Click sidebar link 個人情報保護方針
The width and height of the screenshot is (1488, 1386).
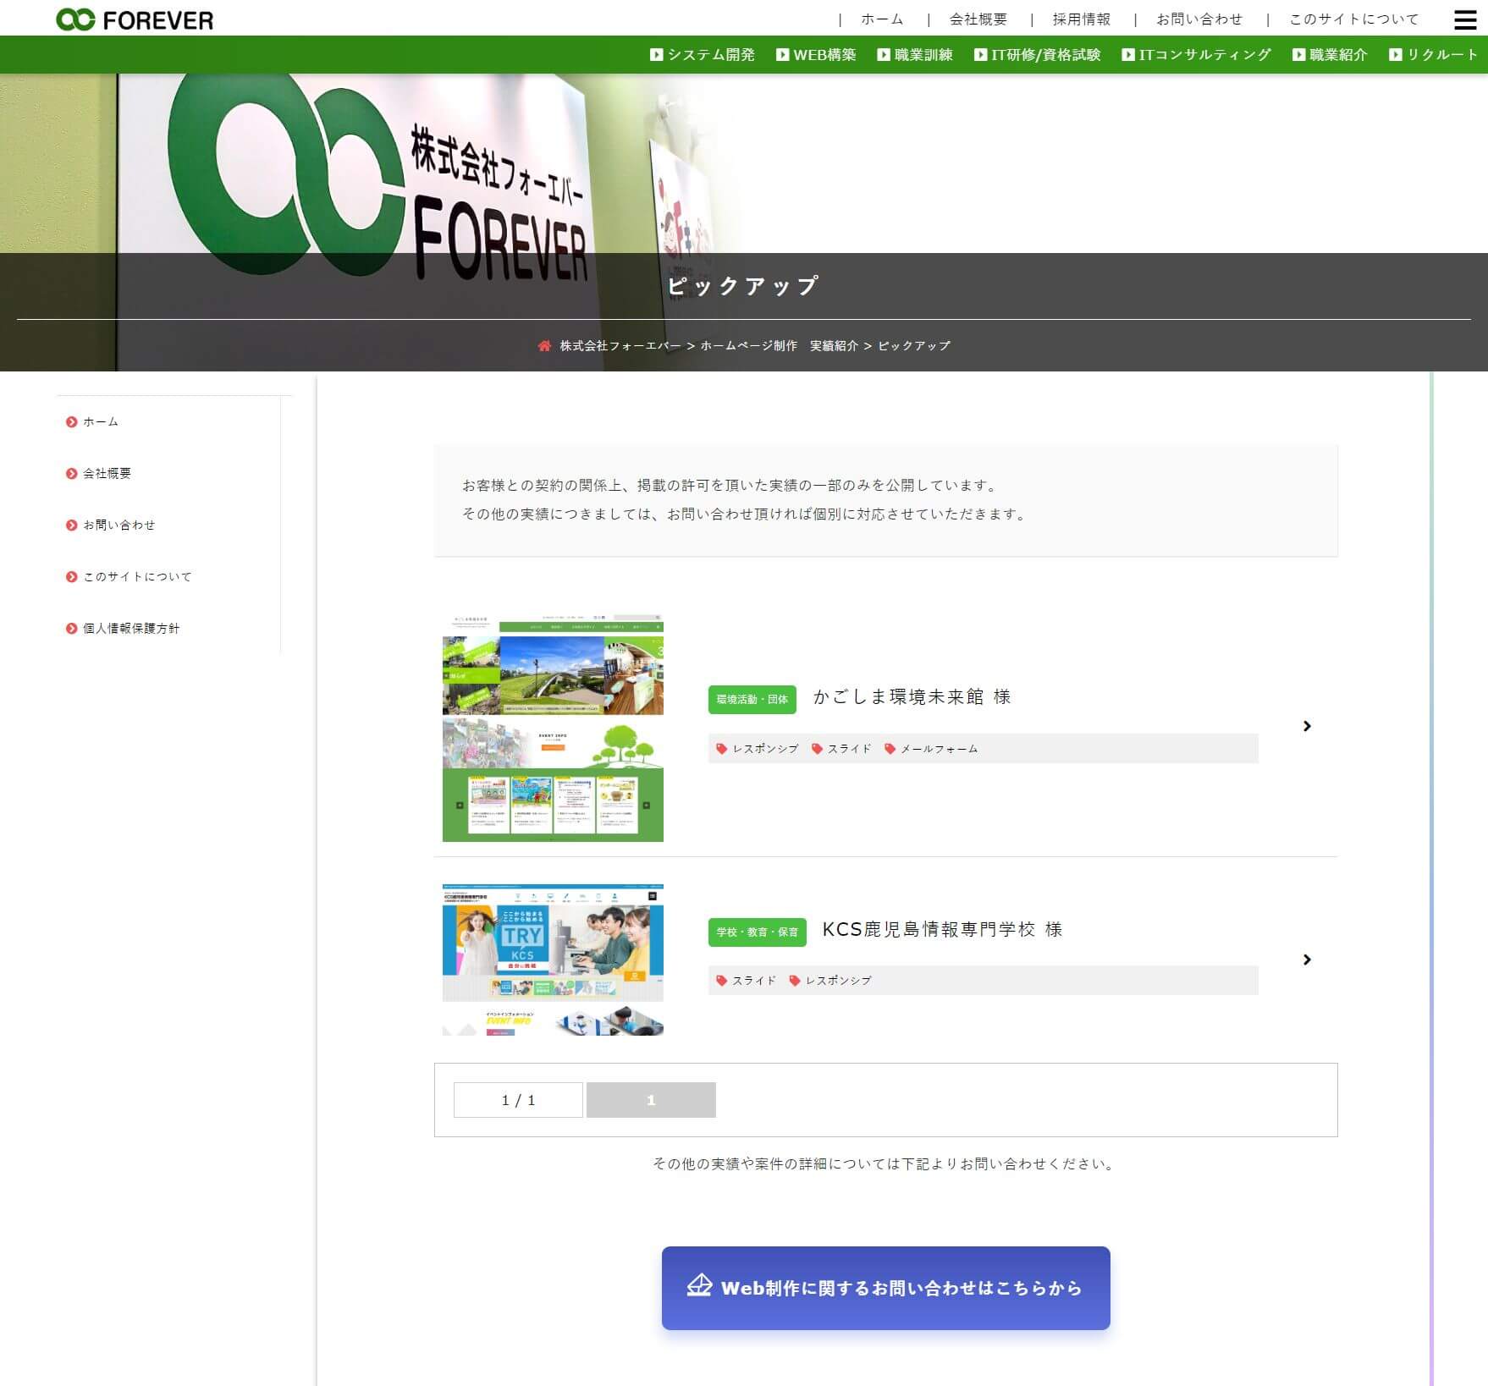[x=131, y=628]
